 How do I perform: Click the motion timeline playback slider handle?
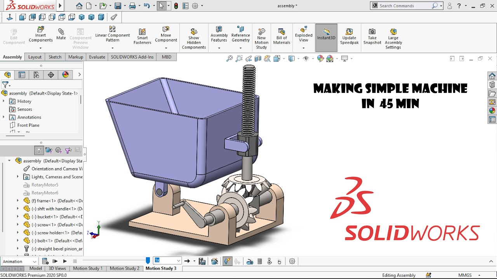(148, 261)
